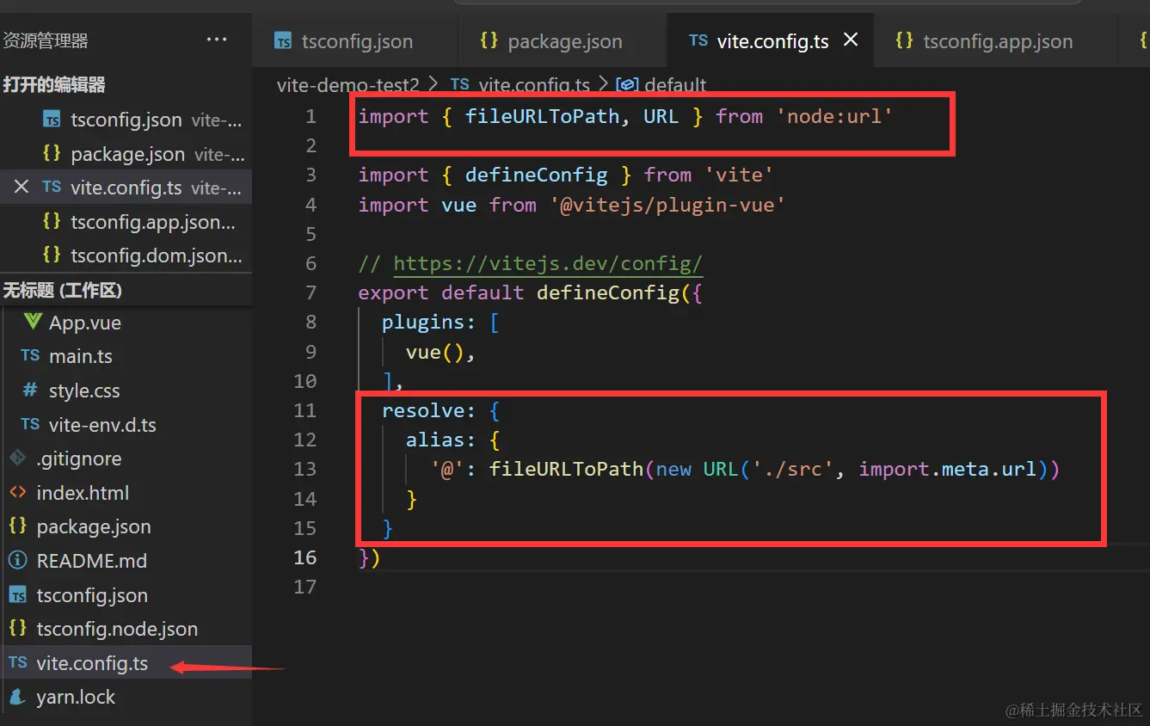The image size is (1150, 726).
Task: Select vite.config.ts in open editors list
Action: point(126,188)
